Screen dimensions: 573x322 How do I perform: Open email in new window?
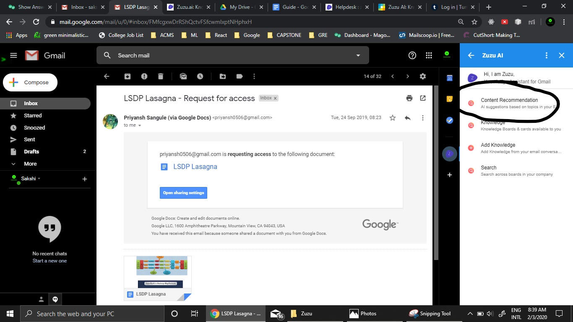point(423,98)
